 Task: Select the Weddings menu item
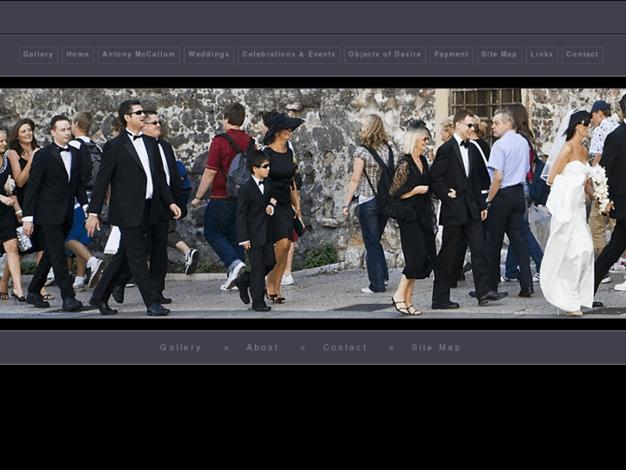tap(208, 55)
